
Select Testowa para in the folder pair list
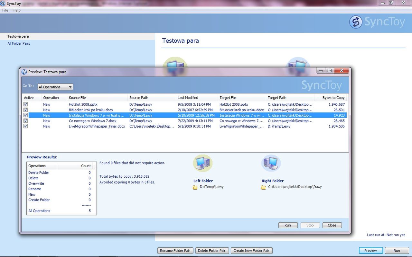click(x=77, y=36)
